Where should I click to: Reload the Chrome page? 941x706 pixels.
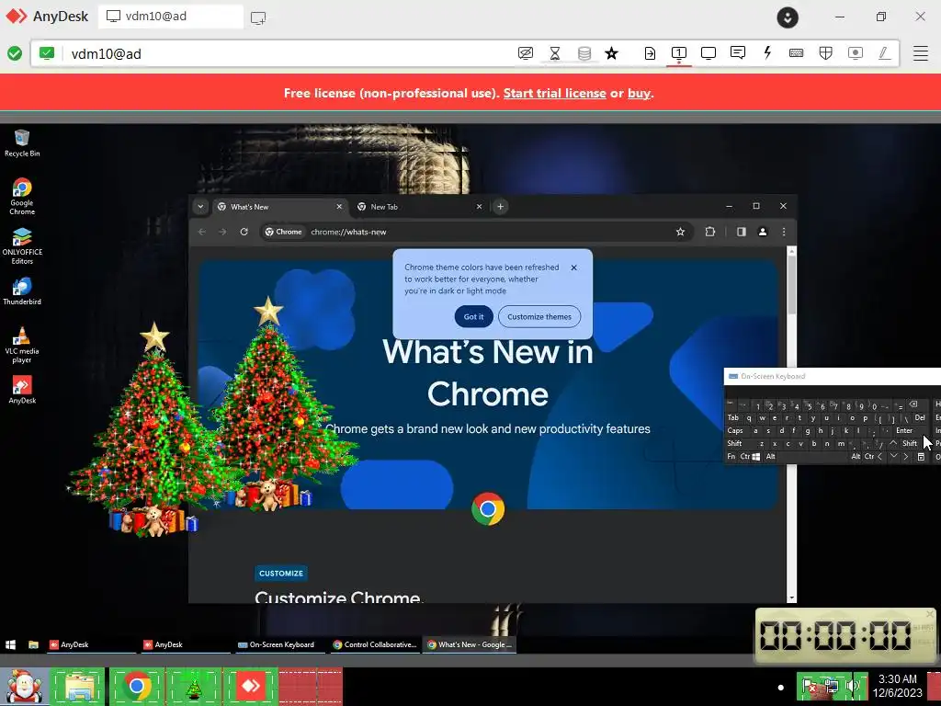244,232
